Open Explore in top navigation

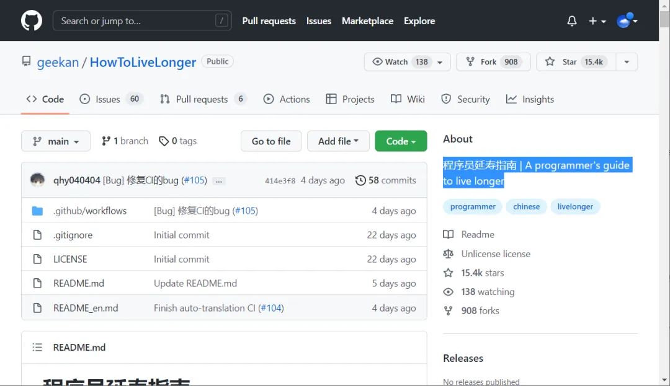tap(419, 21)
